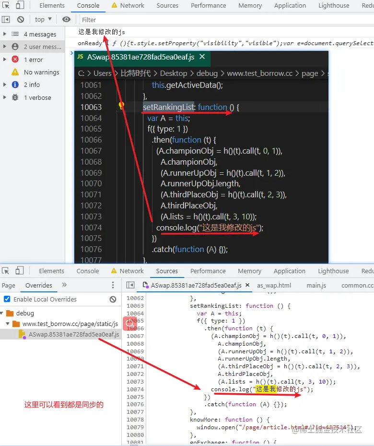This screenshot has width=374, height=446.
Task: Set breakpoint at line 10074 in Sources
Action: coord(135,389)
